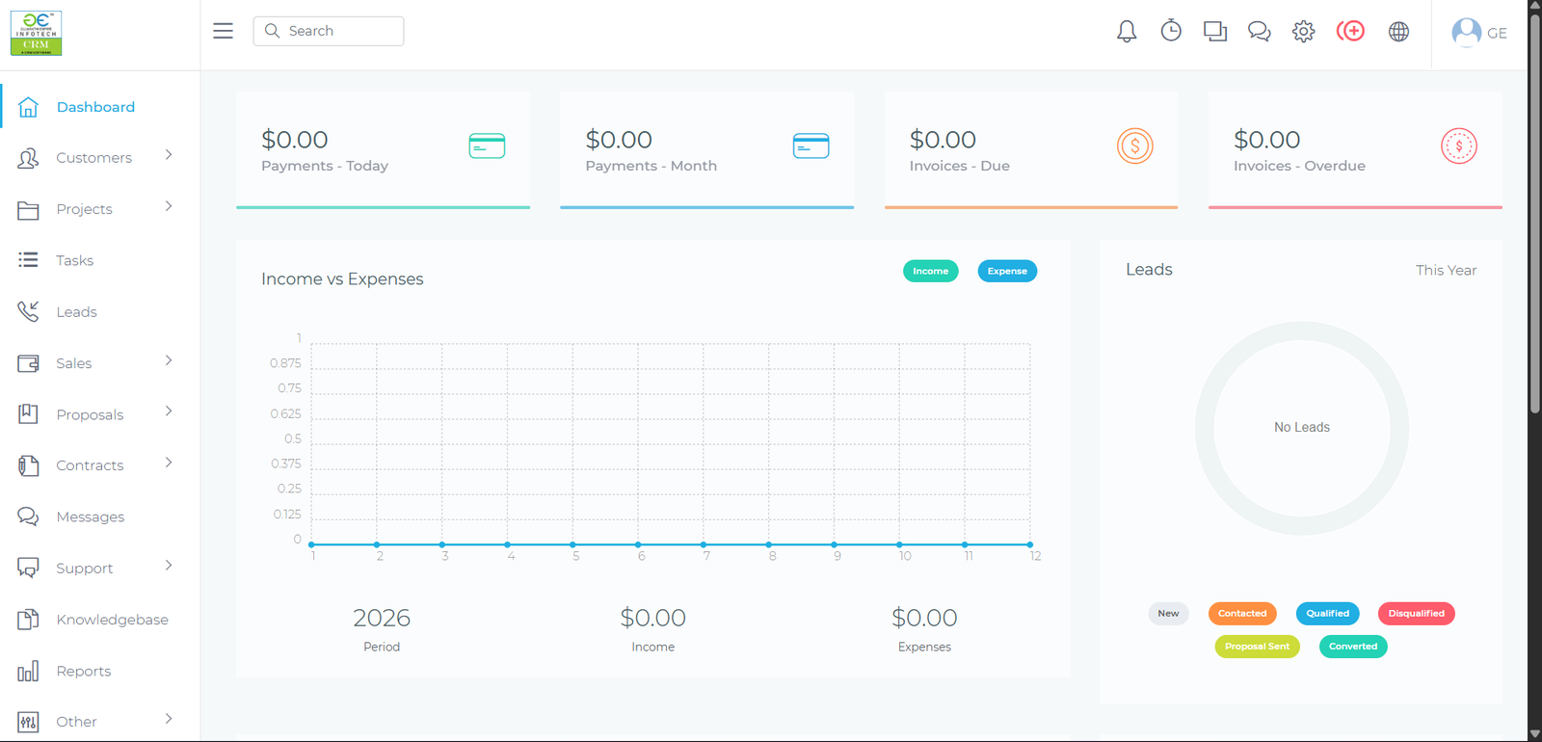Click the overlapping screens icon in header
The image size is (1542, 742).
point(1214,32)
